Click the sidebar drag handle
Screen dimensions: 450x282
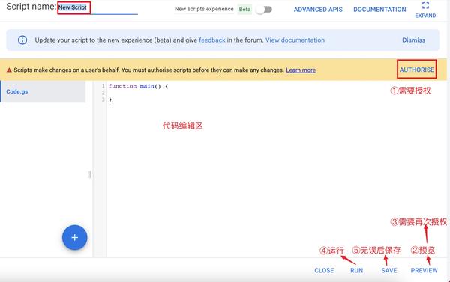[x=89, y=174]
